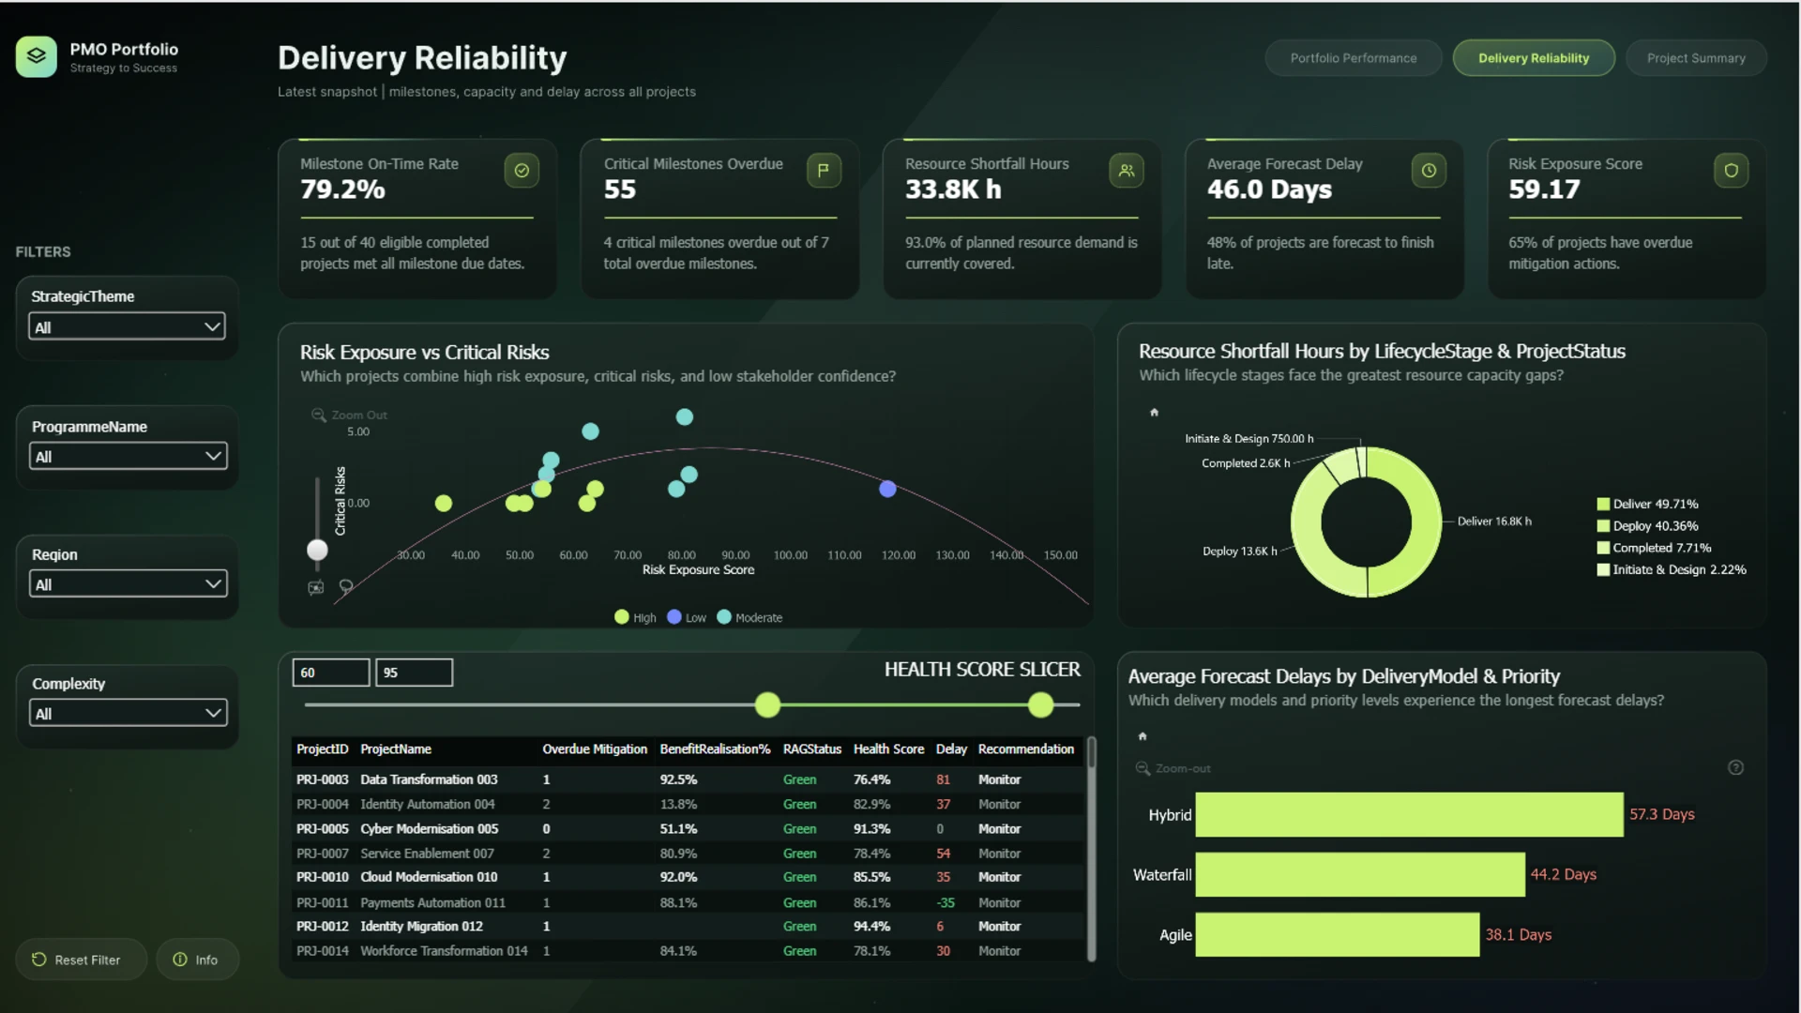Click the minimum health score field showing 60
Screen dimensions: 1801x1013
coord(331,673)
